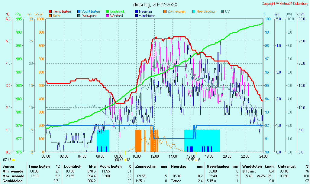
Task: Click the navy Windstoten legend swatch
Action: coord(136,16)
